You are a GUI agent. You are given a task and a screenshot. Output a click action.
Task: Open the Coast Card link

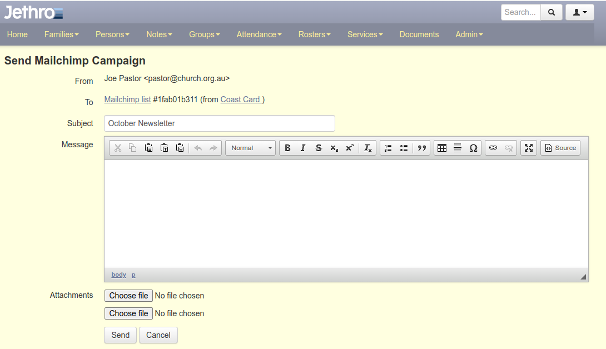click(241, 99)
